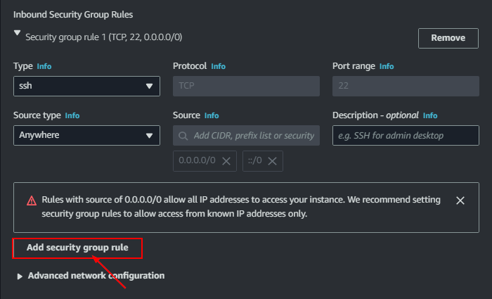Dismiss the 0.0.0.0/0 warning alert
Image resolution: width=492 pixels, height=299 pixels.
click(x=460, y=201)
